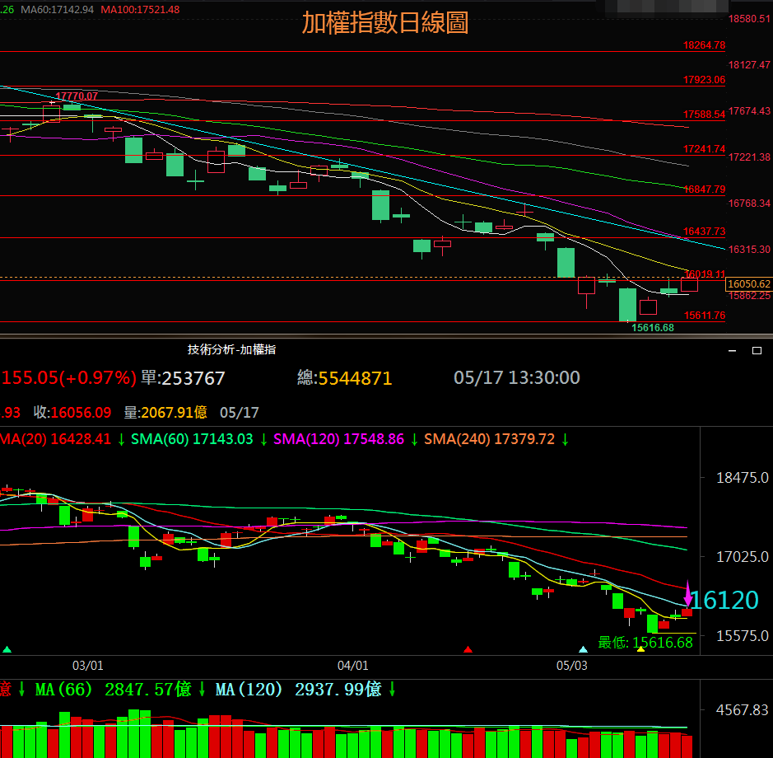Select the 04/01 date label on the axis
This screenshot has width=773, height=758.
coord(352,665)
